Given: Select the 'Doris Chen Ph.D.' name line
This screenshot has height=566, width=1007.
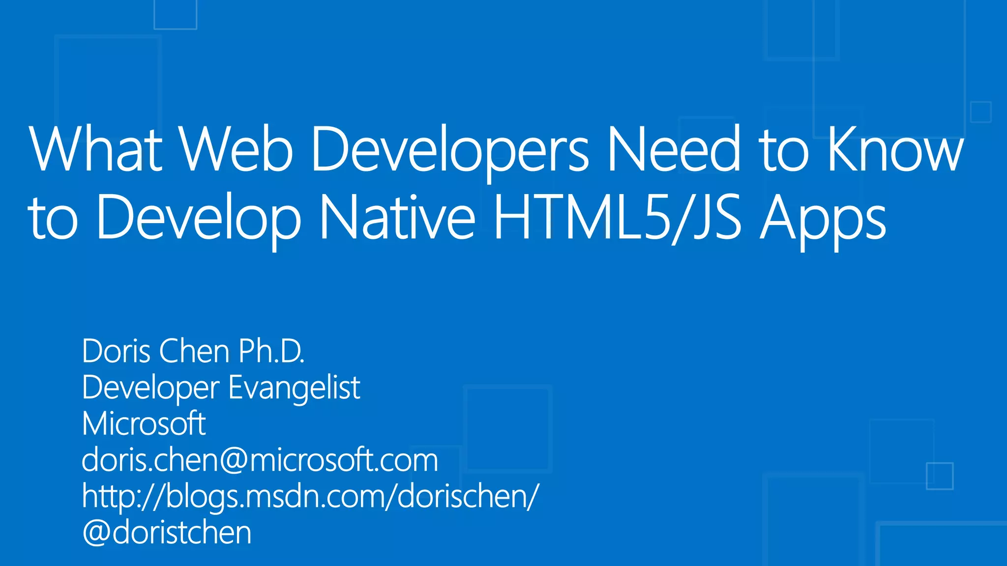Looking at the screenshot, I should pyautogui.click(x=193, y=351).
